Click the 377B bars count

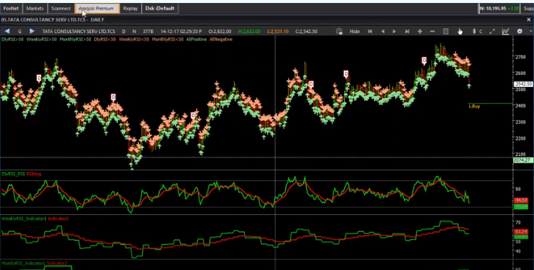148,32
